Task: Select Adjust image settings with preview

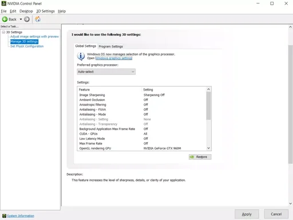Action: [x=34, y=37]
